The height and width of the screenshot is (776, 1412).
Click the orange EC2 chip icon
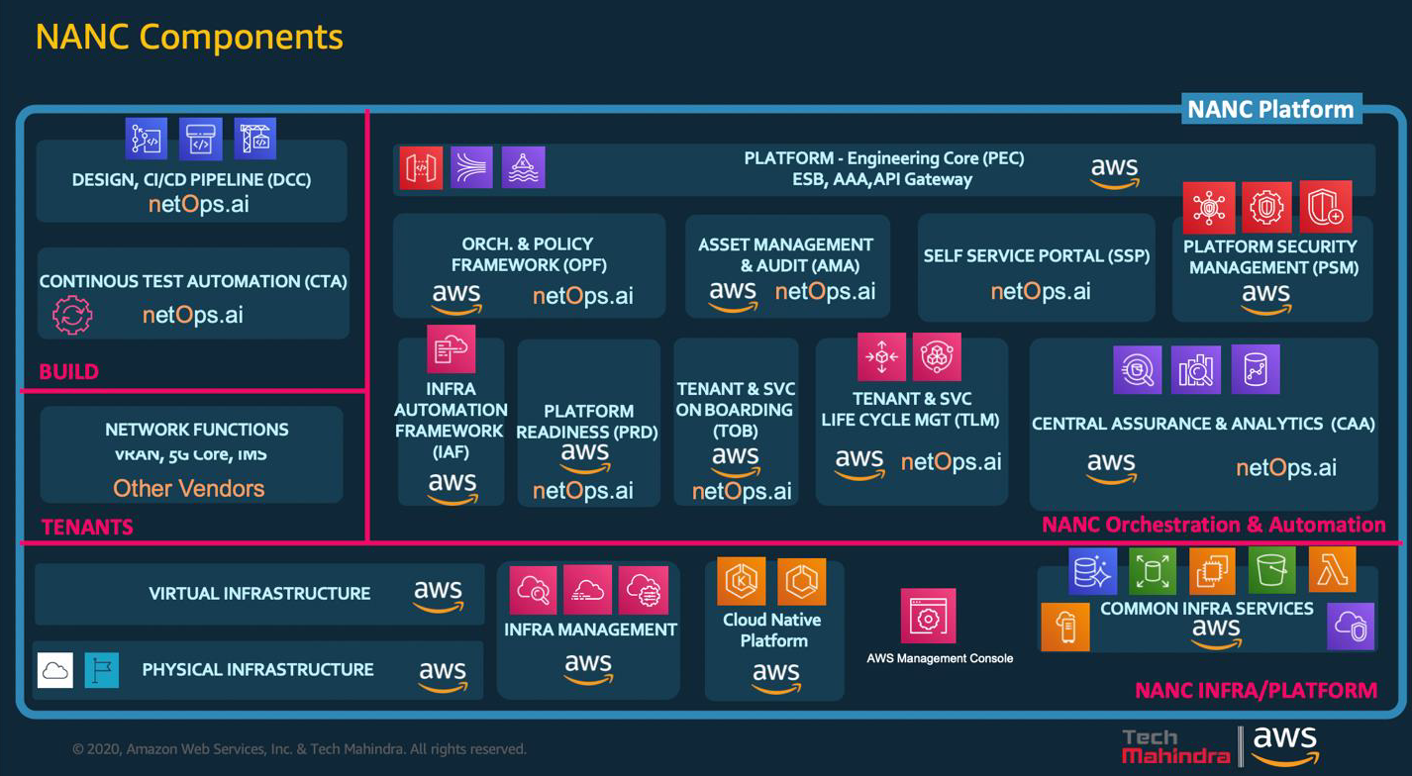click(x=1212, y=570)
